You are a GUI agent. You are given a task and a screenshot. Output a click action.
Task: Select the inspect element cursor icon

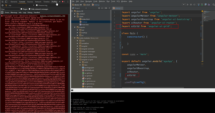(2, 2)
